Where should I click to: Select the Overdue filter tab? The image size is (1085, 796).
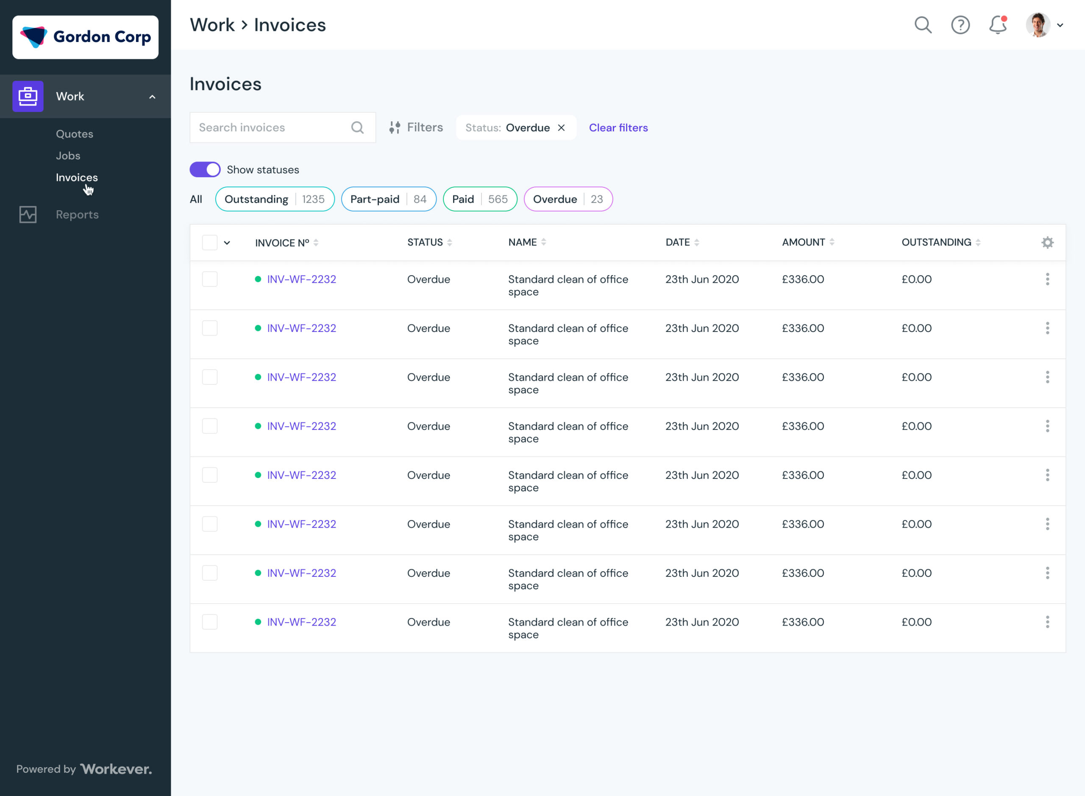[x=568, y=199]
